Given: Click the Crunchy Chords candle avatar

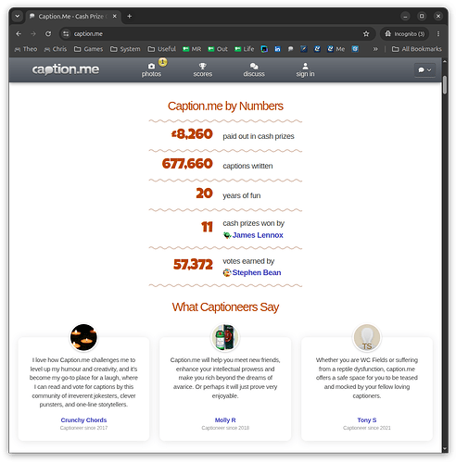Looking at the screenshot, I should [x=83, y=337].
